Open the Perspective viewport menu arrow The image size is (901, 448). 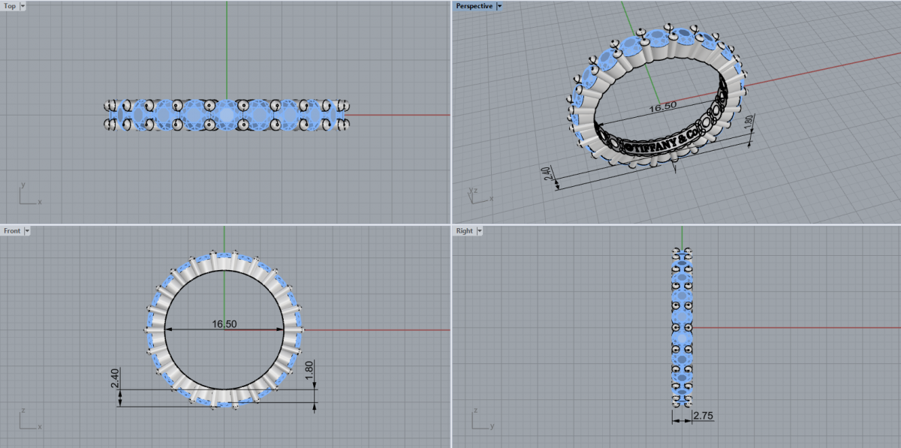pos(499,6)
